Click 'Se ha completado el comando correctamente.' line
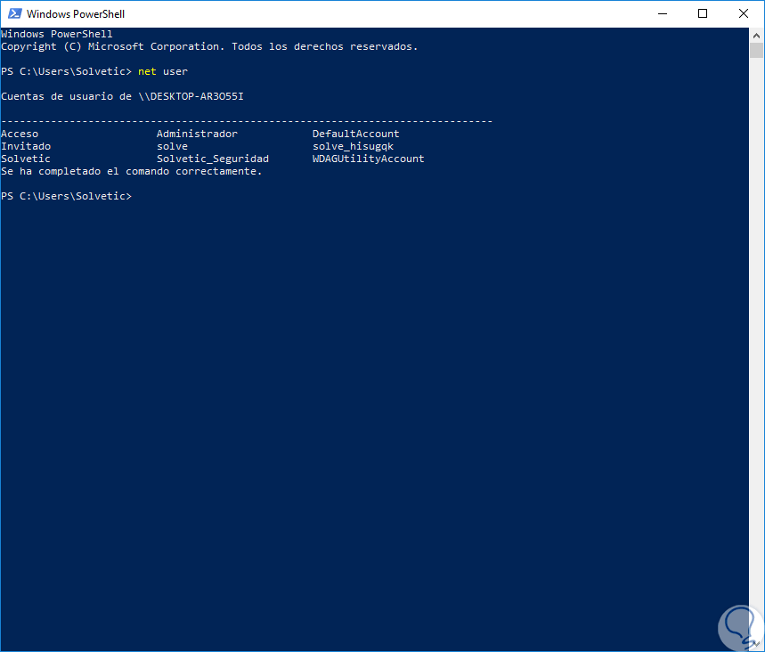This screenshot has height=652, width=765. click(132, 171)
